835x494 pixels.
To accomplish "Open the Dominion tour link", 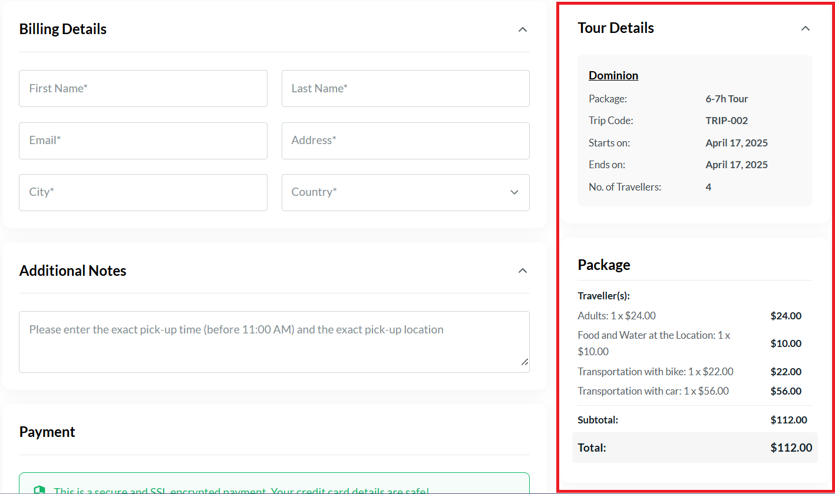I will pyautogui.click(x=613, y=75).
